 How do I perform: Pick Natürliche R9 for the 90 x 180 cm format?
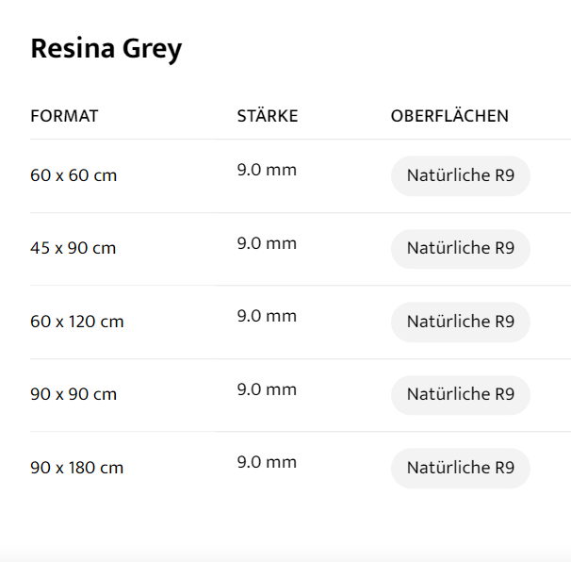(460, 468)
